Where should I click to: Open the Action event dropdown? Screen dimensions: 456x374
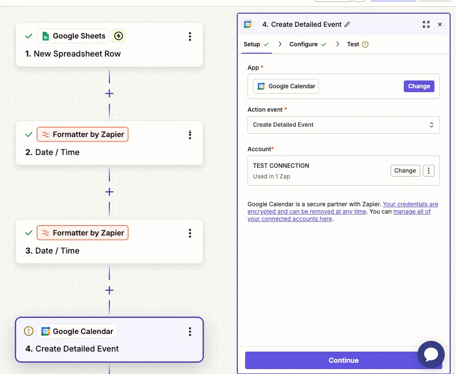[343, 125]
